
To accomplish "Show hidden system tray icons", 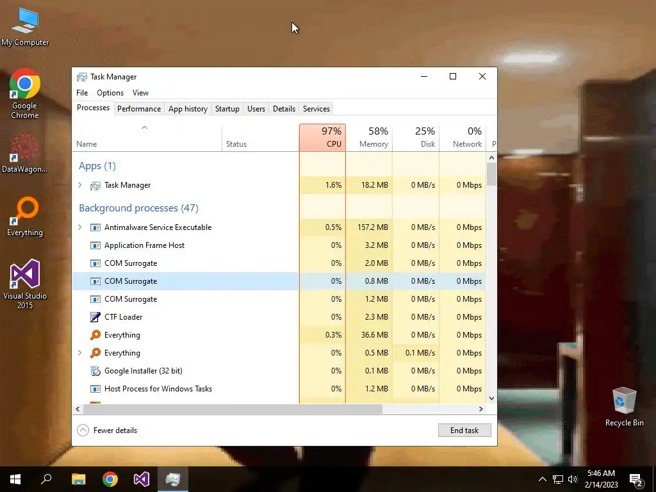I will click(542, 479).
